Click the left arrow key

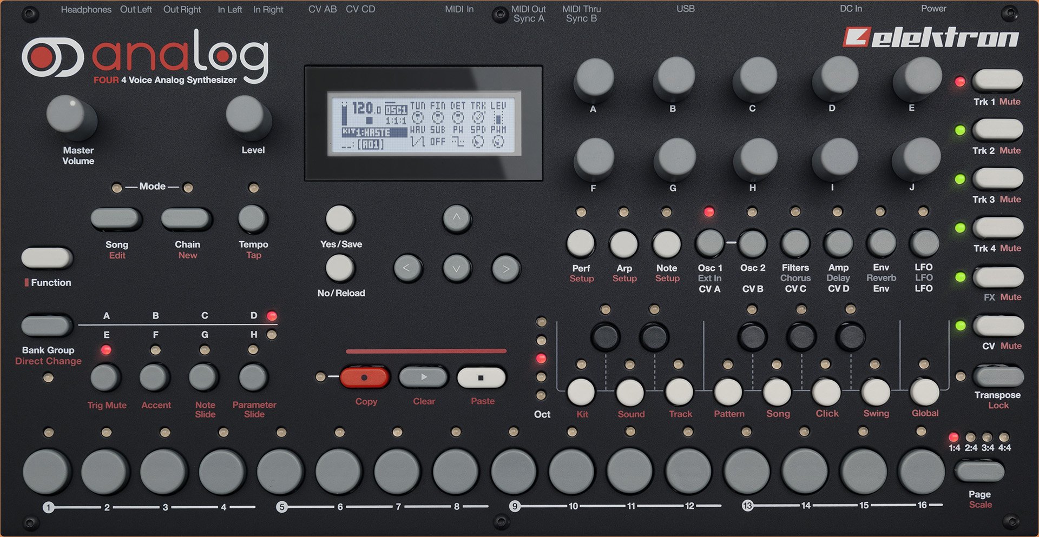[x=407, y=269]
